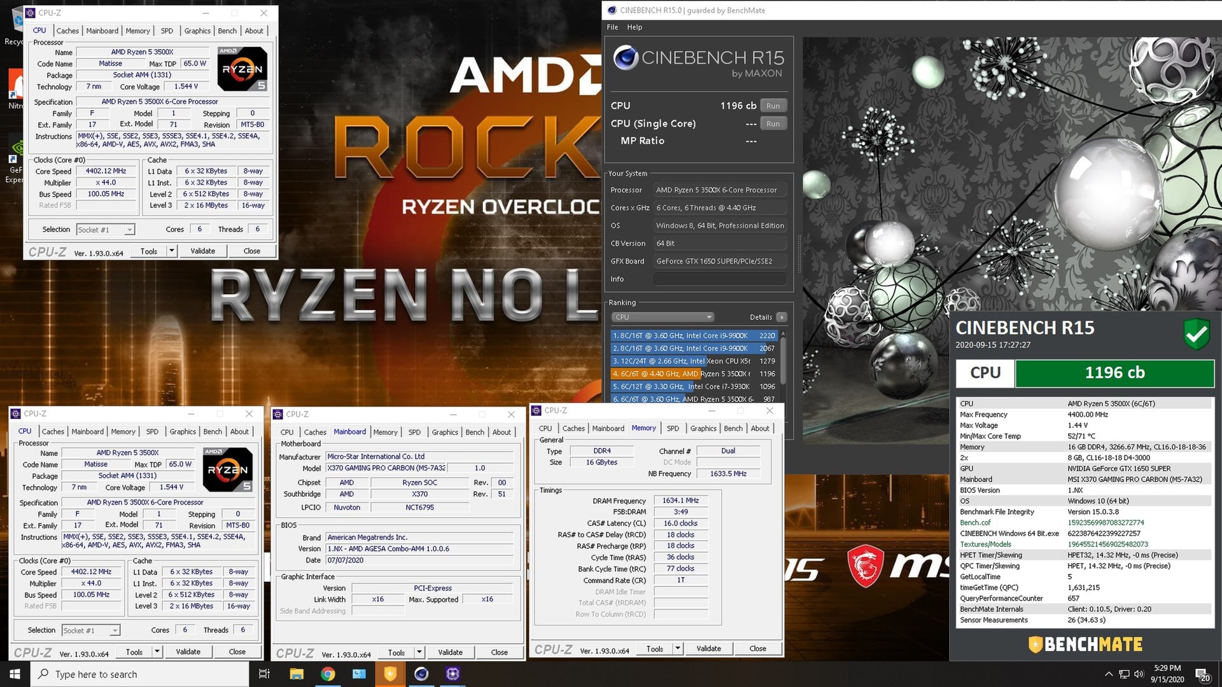1222x687 pixels.
Task: Run the CPU Single Core benchmark
Action: tap(773, 123)
